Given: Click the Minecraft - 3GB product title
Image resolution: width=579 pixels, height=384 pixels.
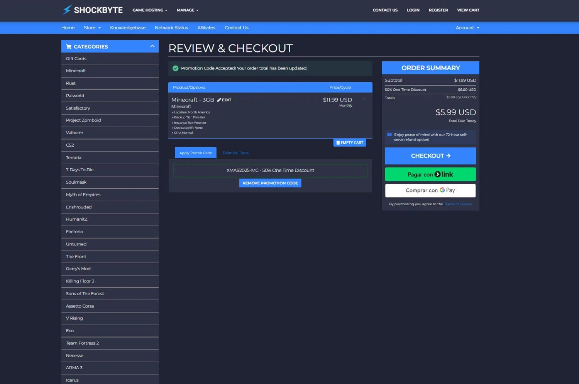Looking at the screenshot, I should 193,100.
